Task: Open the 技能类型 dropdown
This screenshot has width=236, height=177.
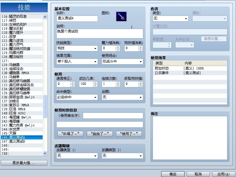Action: [x=77, y=48]
